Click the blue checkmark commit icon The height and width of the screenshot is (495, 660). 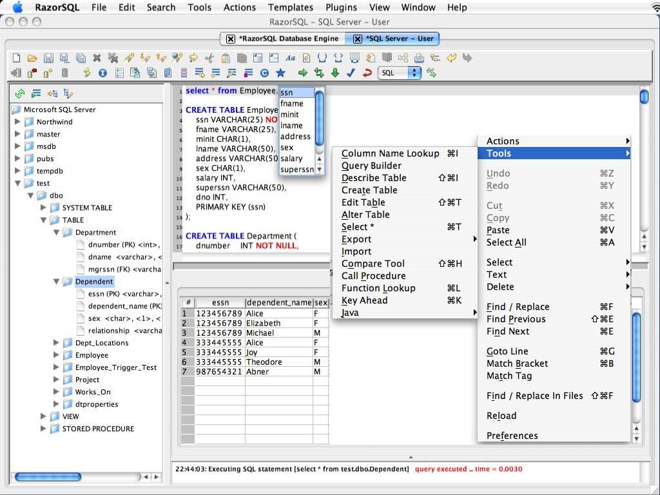tap(351, 73)
